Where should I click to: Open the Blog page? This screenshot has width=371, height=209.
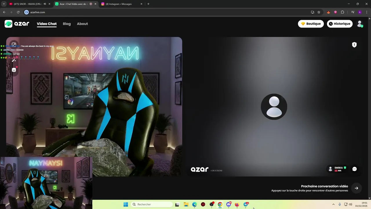(67, 24)
